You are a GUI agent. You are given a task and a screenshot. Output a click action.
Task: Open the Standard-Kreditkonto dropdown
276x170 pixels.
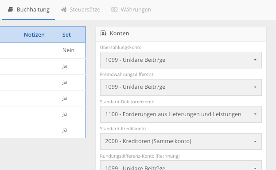point(181,141)
